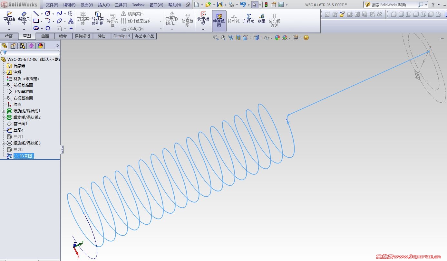This screenshot has height=261, width=447.
Task: Click the Zoom to Fit icon
Action: (216, 38)
